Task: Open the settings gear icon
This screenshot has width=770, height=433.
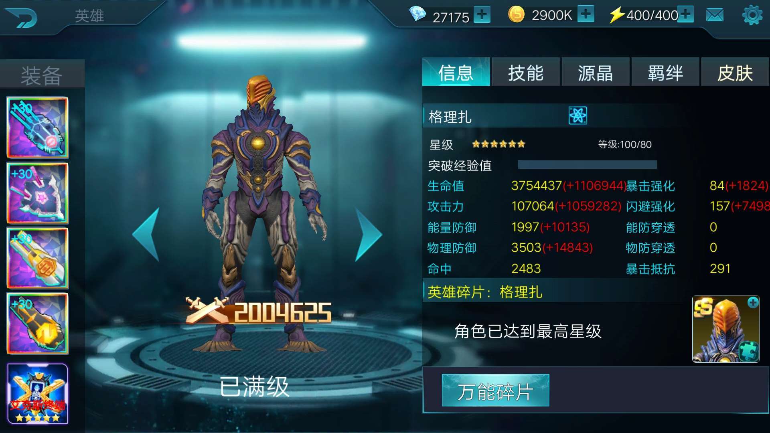Action: (x=752, y=15)
